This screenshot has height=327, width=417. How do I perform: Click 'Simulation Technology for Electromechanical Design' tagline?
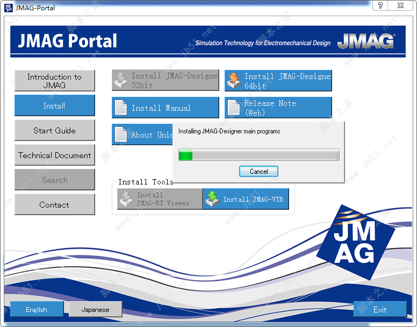[x=263, y=43]
